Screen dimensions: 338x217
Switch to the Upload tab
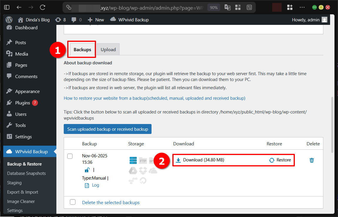(x=108, y=49)
